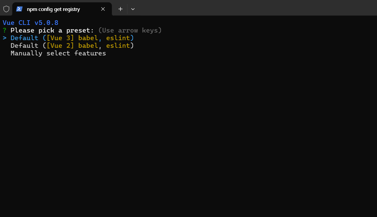Click the 'Vue CLI v5.0.8' header text

(31, 23)
